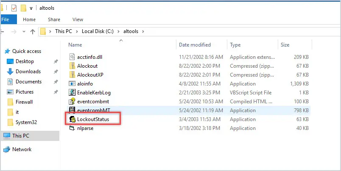Click the Up one level arrow

[x=33, y=32]
